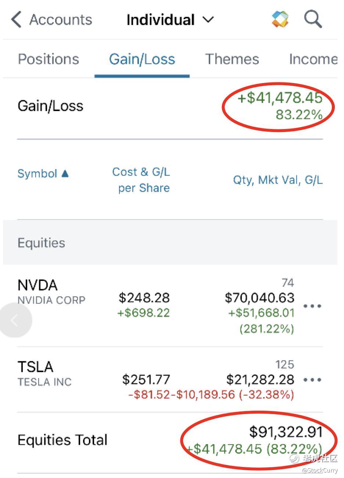344x478 pixels.
Task: Open the TSLA Tesla Inc position
Action: coord(44,373)
